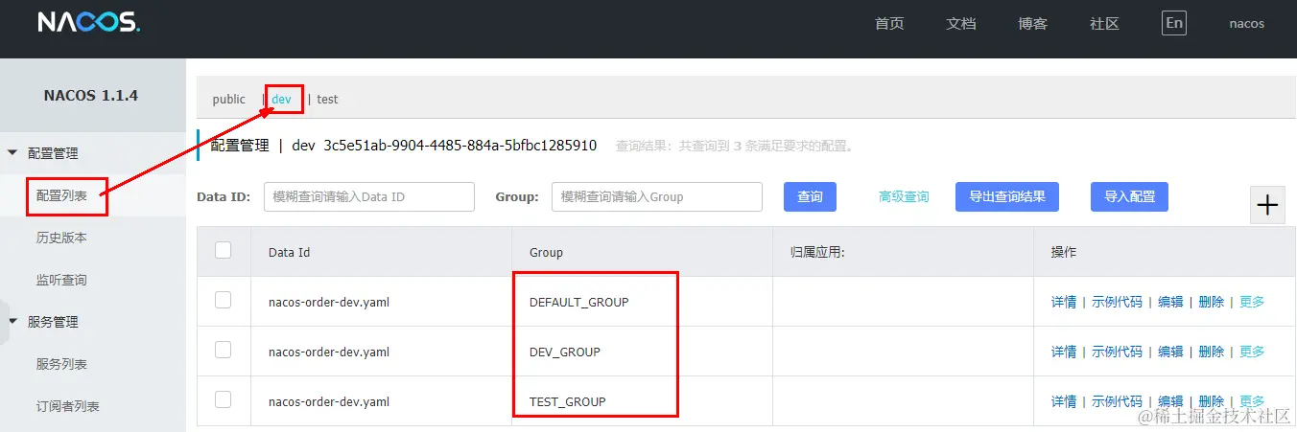Check the box for the DEFAULT_GROUP row

(x=224, y=300)
